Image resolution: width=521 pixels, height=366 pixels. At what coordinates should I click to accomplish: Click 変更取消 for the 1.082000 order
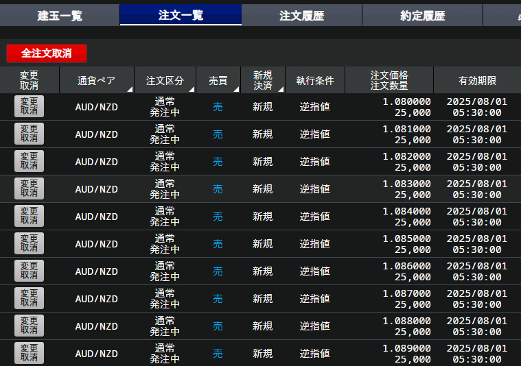29,161
